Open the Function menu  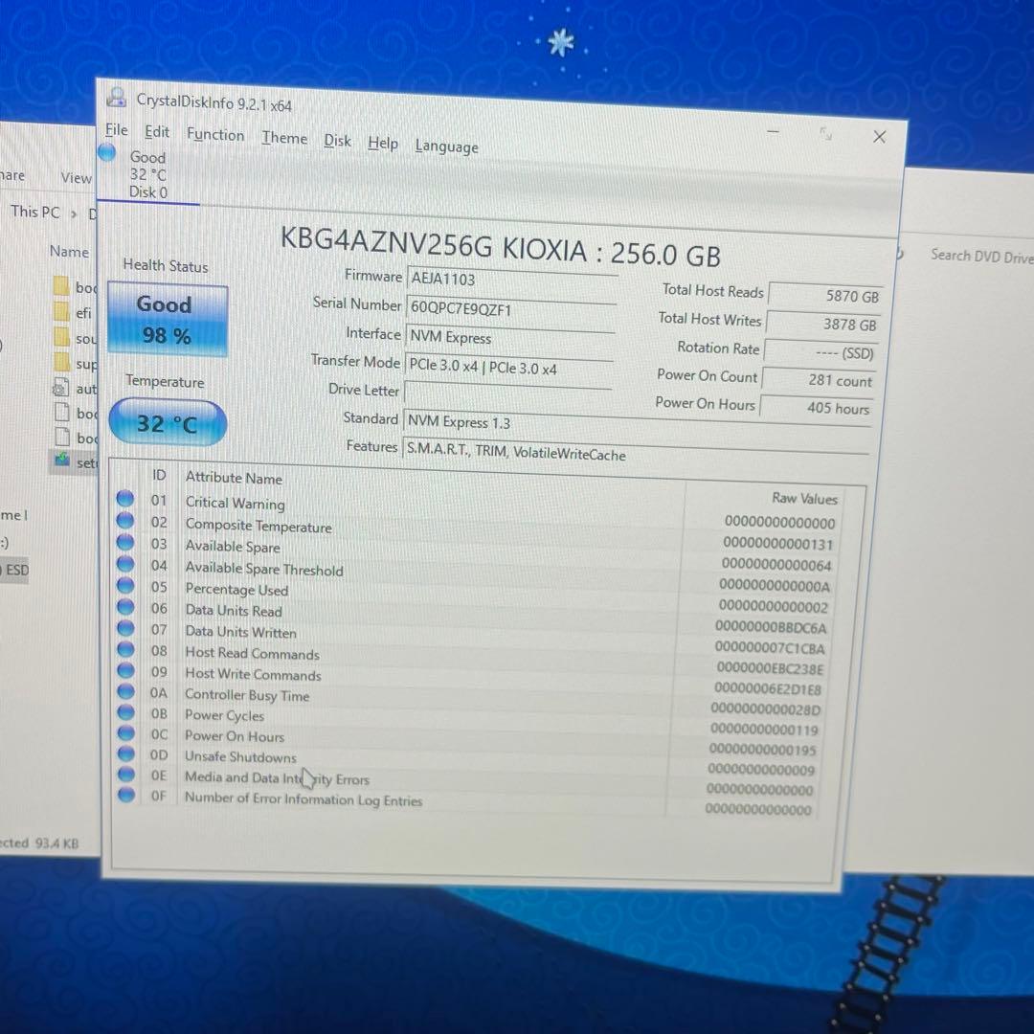(214, 135)
